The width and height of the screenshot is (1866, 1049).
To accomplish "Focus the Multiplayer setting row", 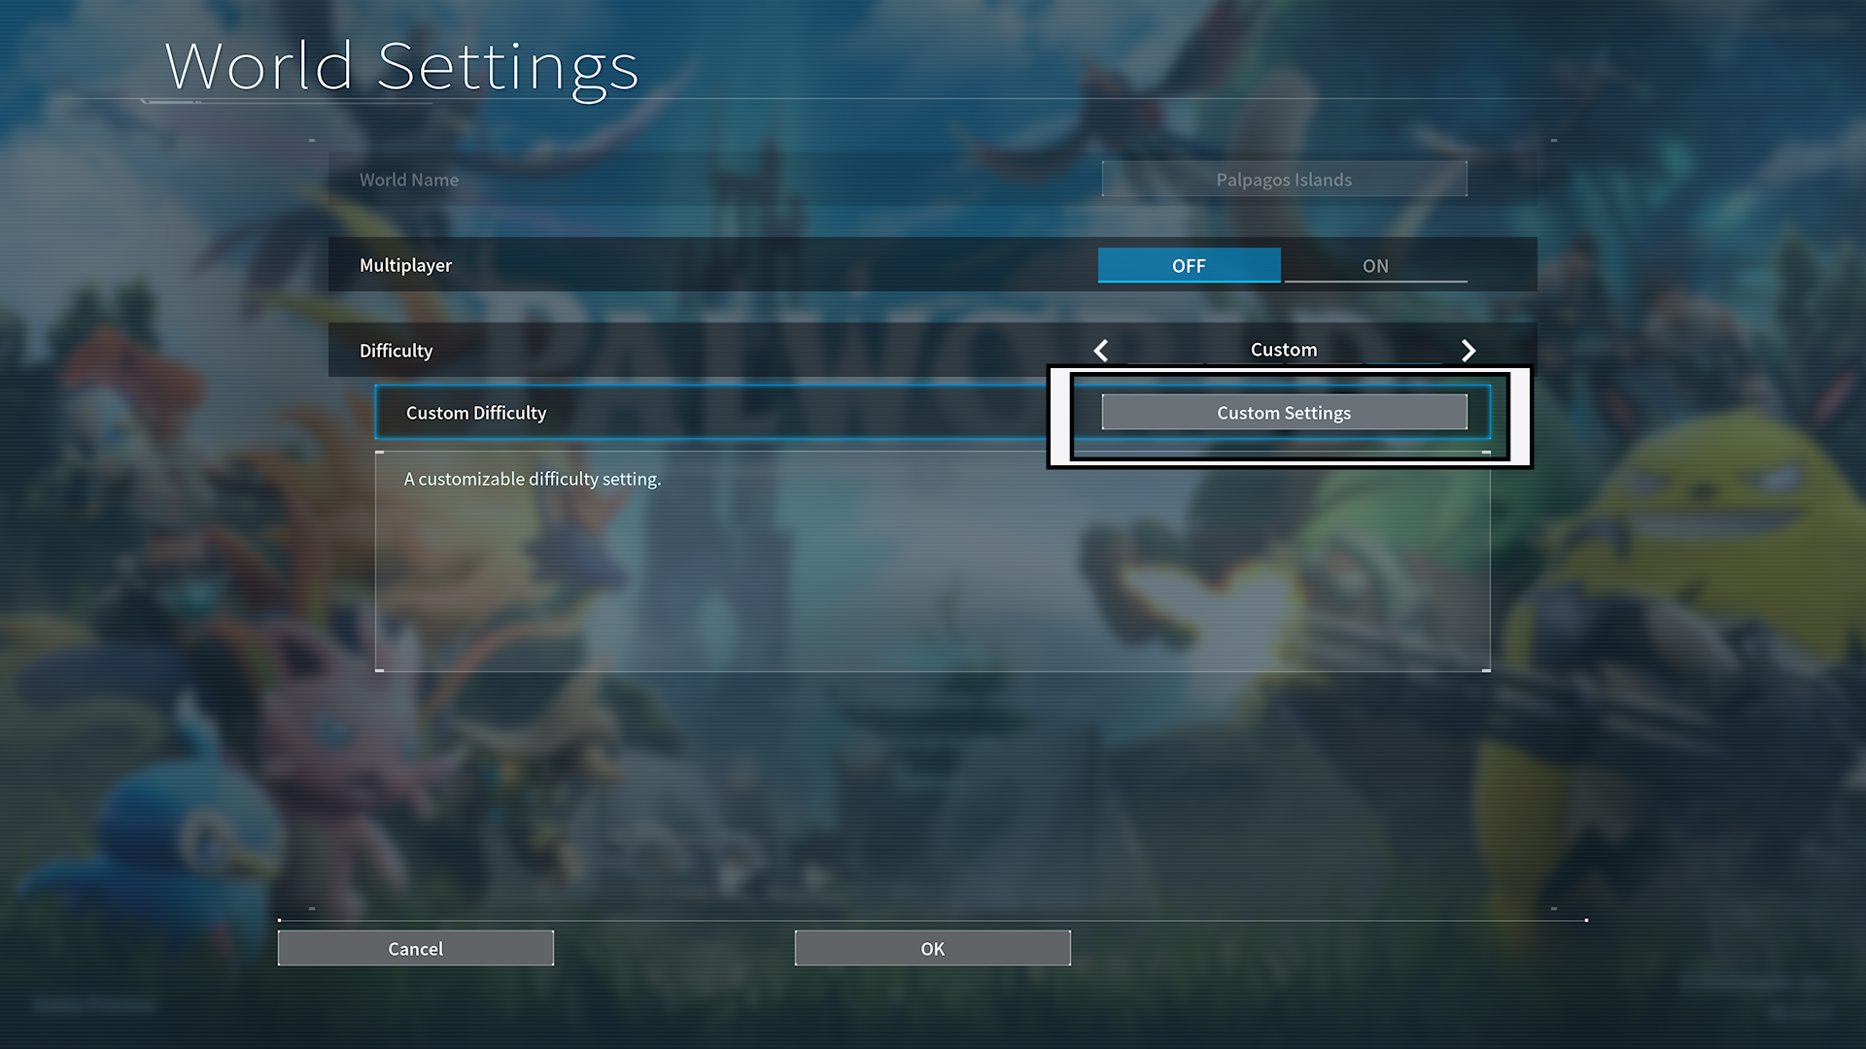I will (x=680, y=264).
